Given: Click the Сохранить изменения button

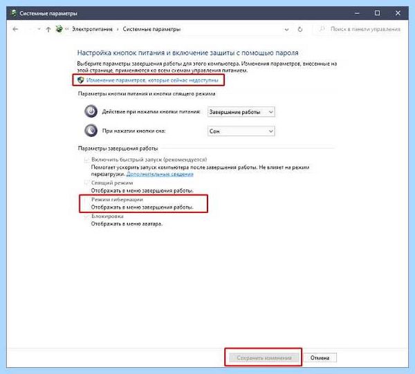Looking at the screenshot, I should coord(264,357).
